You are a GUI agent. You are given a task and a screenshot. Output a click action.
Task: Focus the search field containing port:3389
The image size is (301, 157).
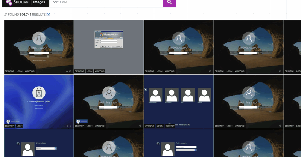106,3
